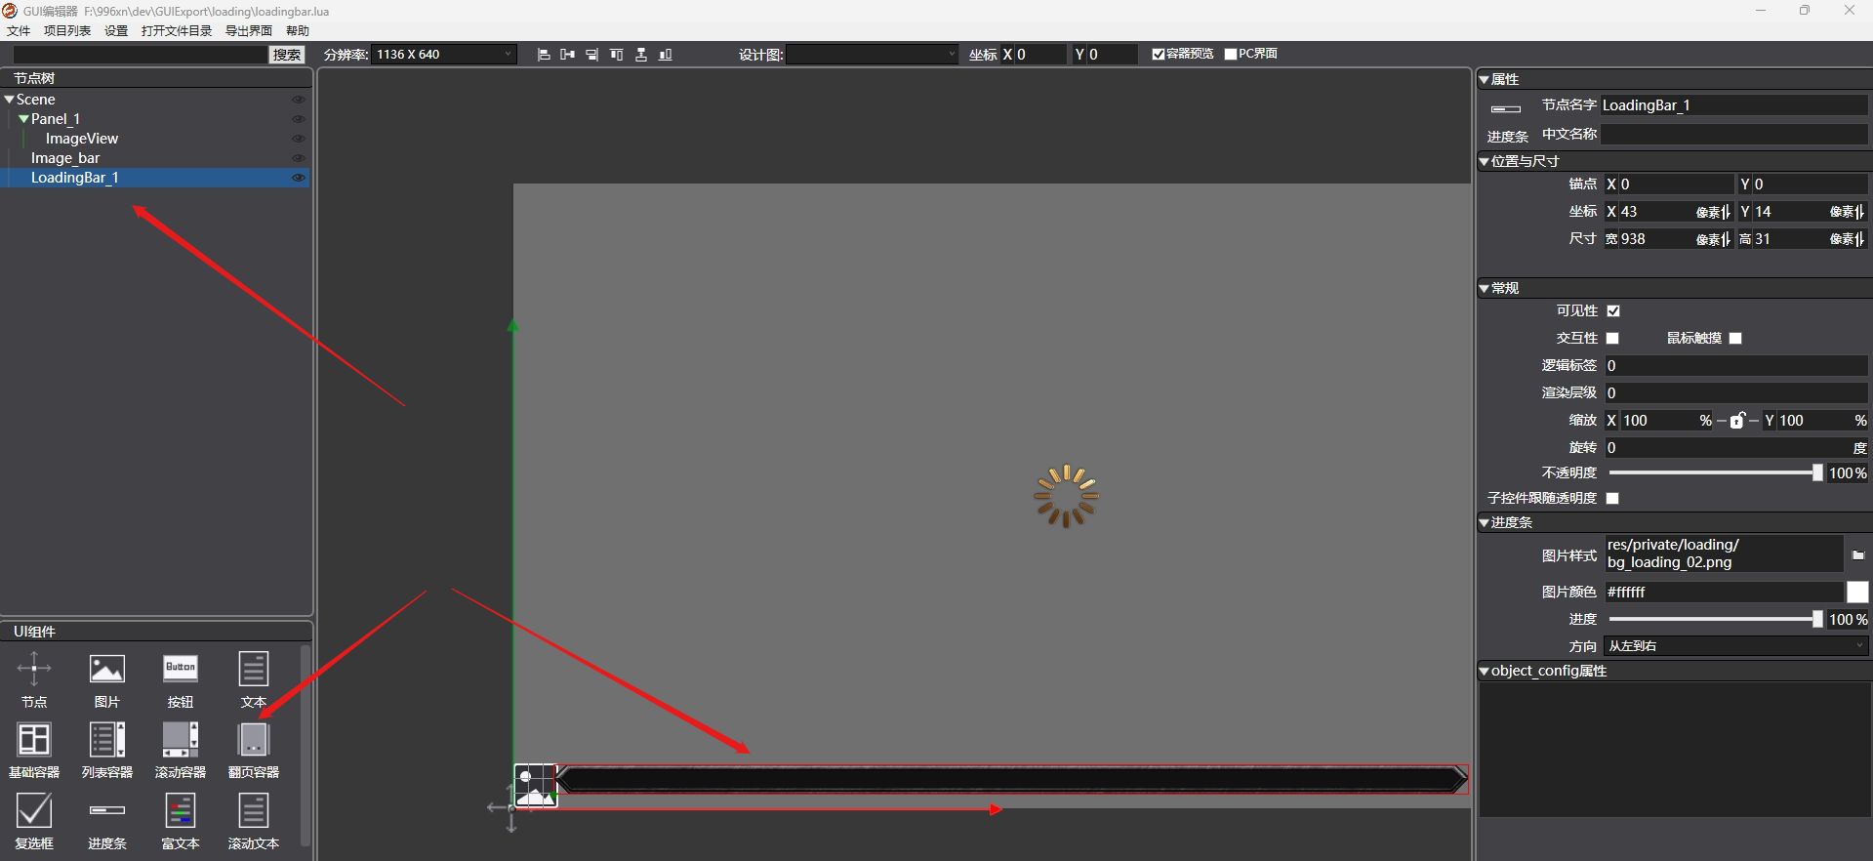This screenshot has height=861, width=1873.
Task: Click the 图片颜色 white color swatch
Action: click(x=1857, y=593)
